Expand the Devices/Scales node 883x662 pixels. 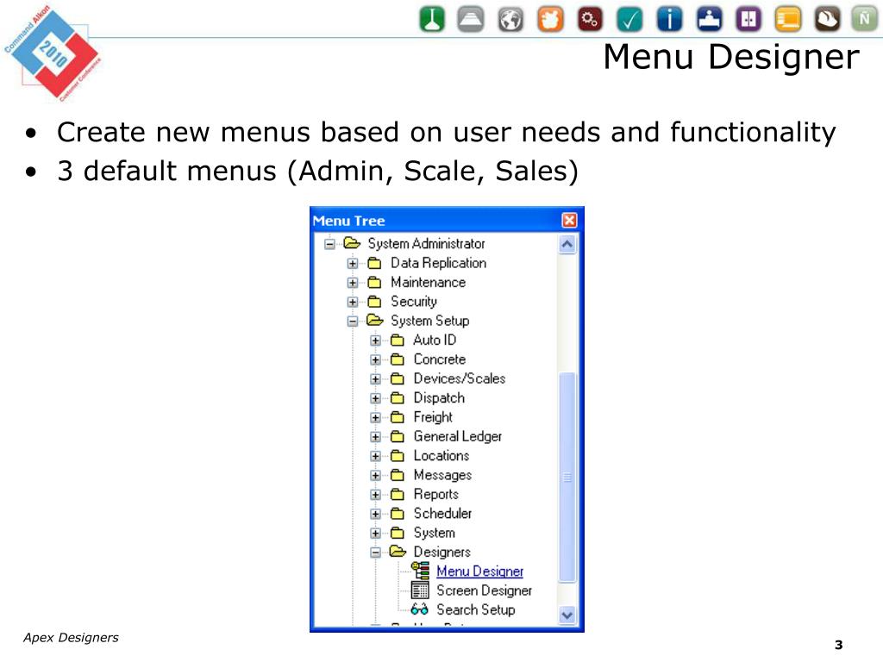tap(376, 379)
